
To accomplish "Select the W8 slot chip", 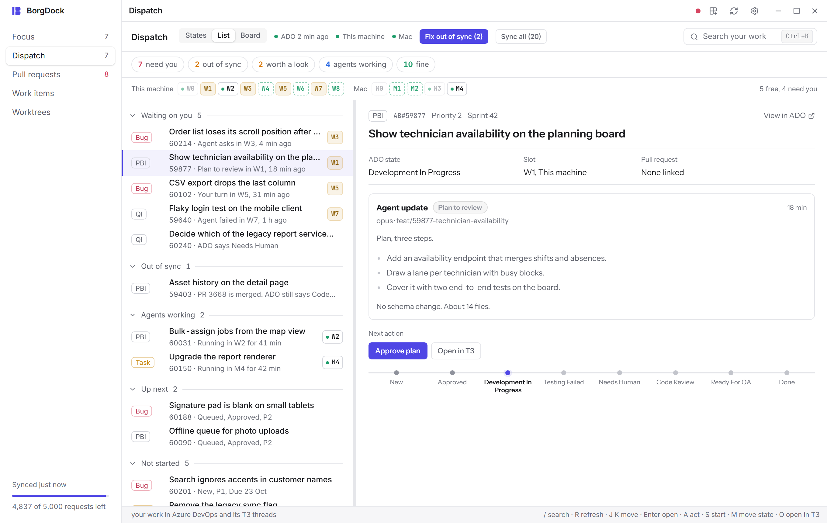I will pyautogui.click(x=336, y=89).
